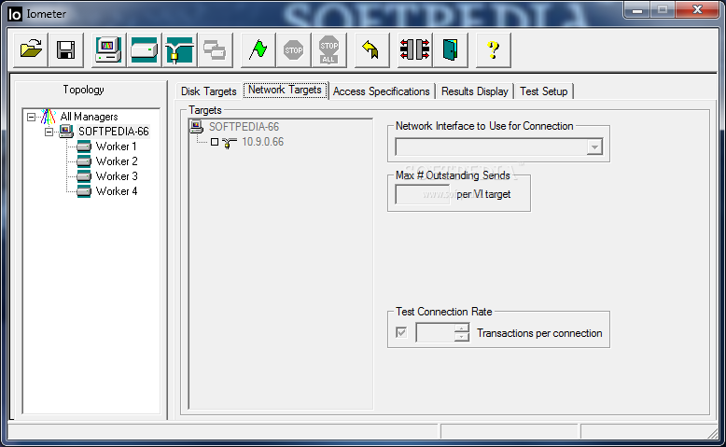Collapse the SOFTPEDIA-66 manager node
Image resolution: width=726 pixels, height=447 pixels.
(x=49, y=132)
